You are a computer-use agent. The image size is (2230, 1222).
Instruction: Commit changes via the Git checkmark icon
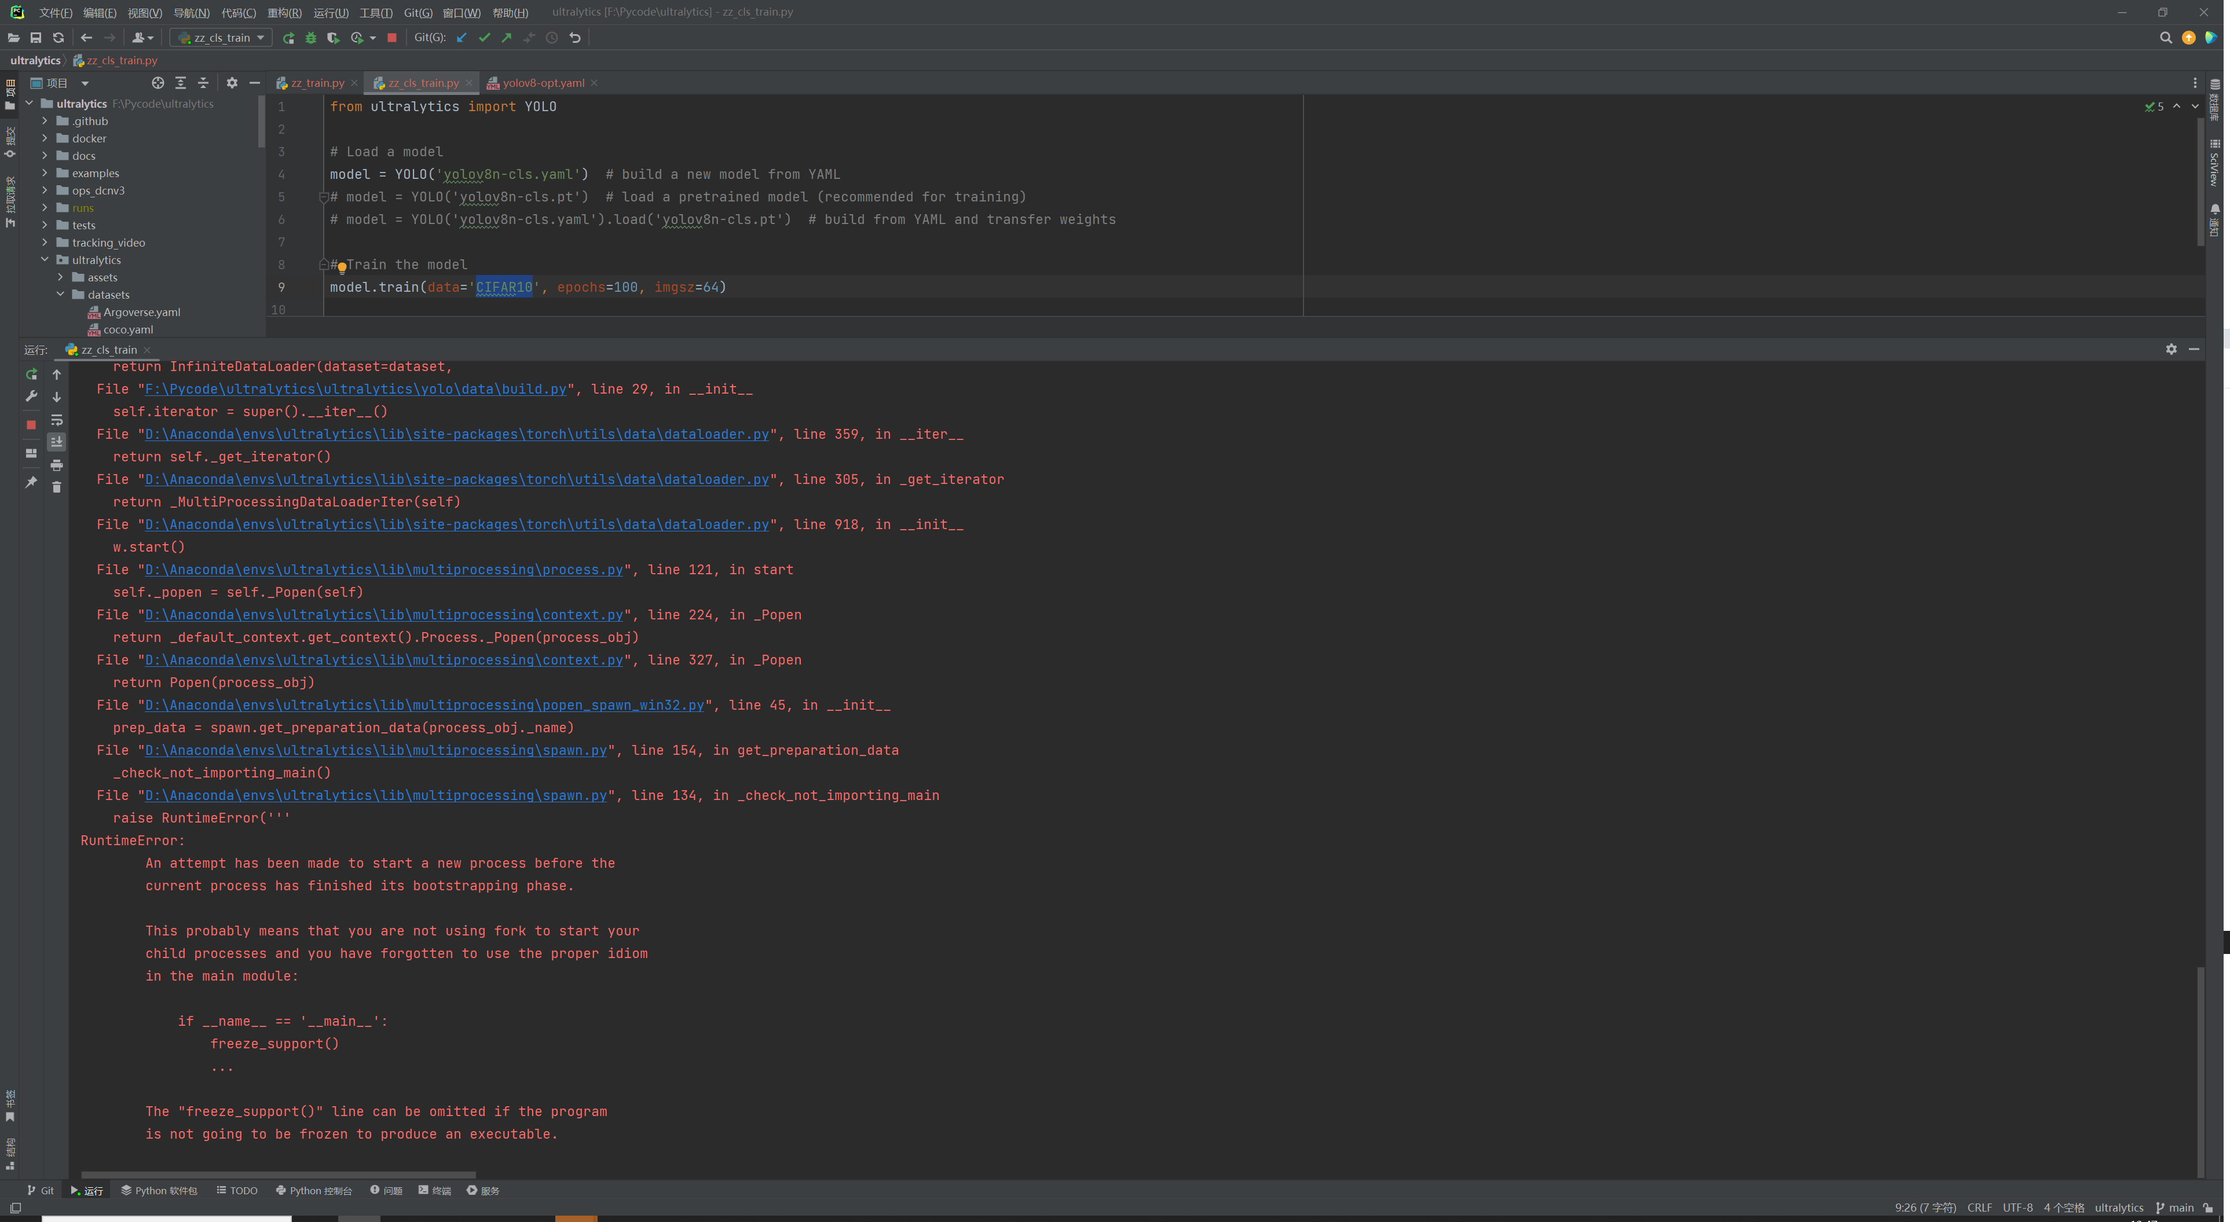point(484,37)
